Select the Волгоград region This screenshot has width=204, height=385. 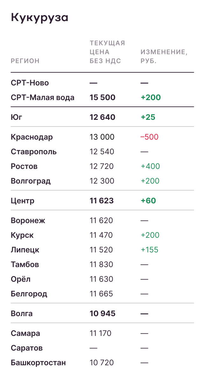pos(31,181)
